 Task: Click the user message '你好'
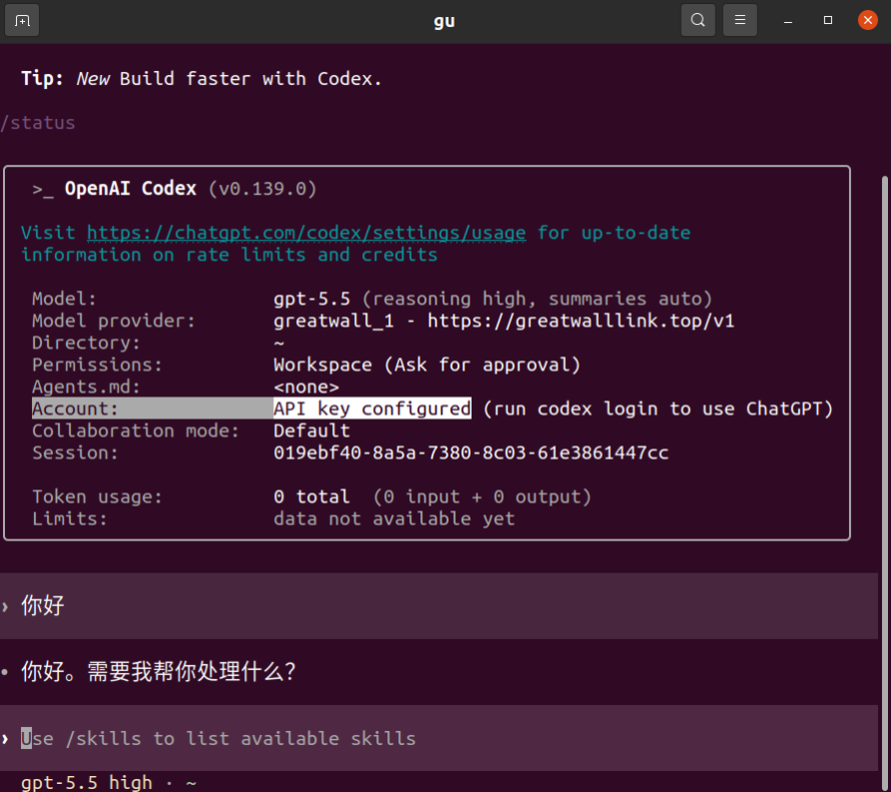pyautogui.click(x=43, y=605)
